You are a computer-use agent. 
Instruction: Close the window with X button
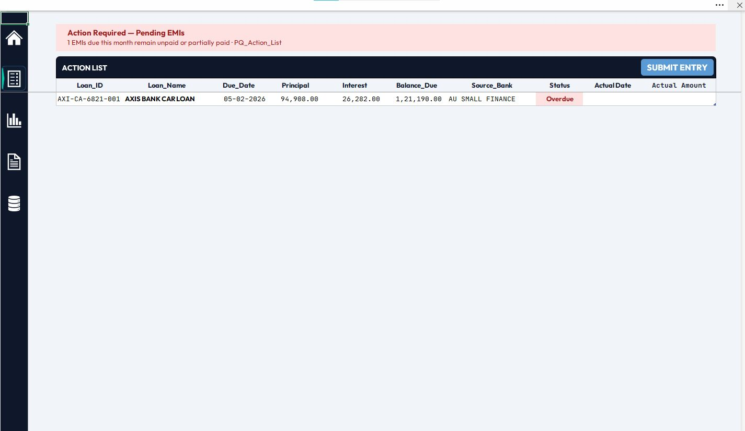pos(739,5)
